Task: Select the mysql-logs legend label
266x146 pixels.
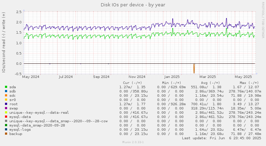Action: pyautogui.click(x=20, y=130)
